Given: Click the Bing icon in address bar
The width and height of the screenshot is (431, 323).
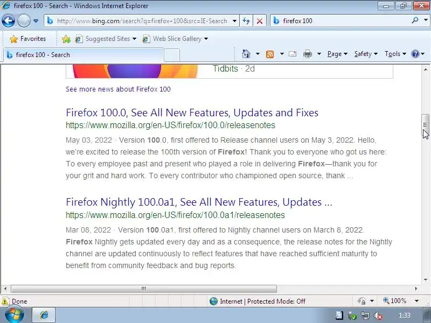Looking at the screenshot, I should (50, 20).
